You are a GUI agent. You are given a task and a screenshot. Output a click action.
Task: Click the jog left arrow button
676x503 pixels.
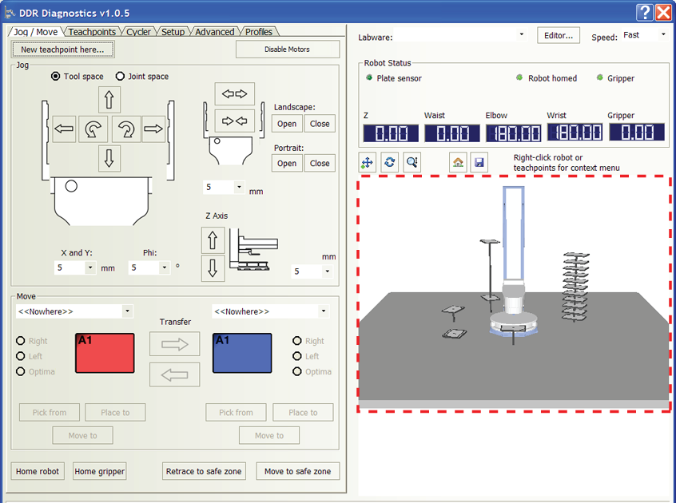click(x=64, y=129)
